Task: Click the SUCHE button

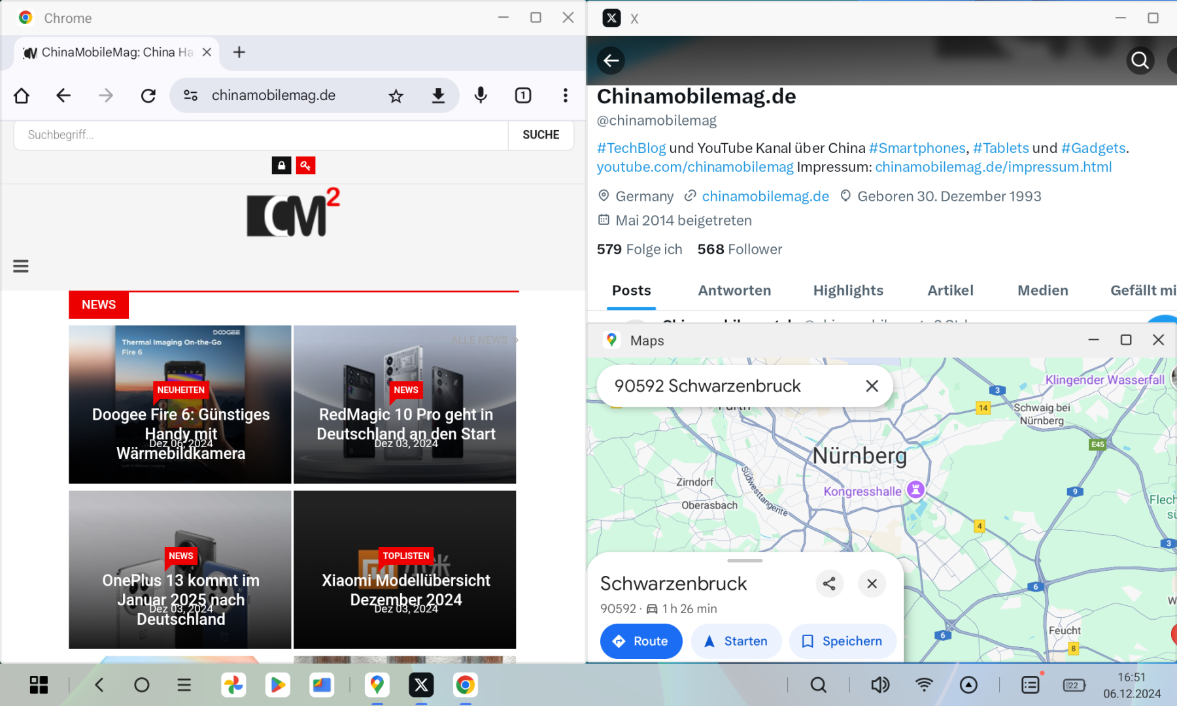Action: 541,135
